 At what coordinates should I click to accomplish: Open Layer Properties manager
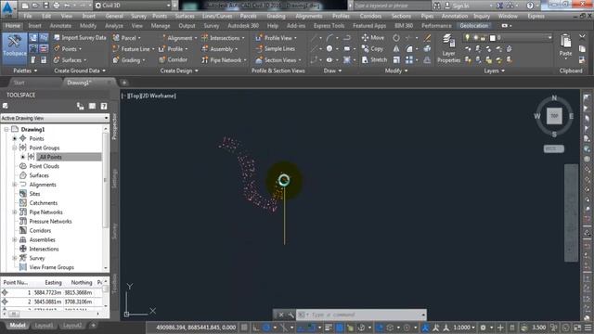[448, 49]
